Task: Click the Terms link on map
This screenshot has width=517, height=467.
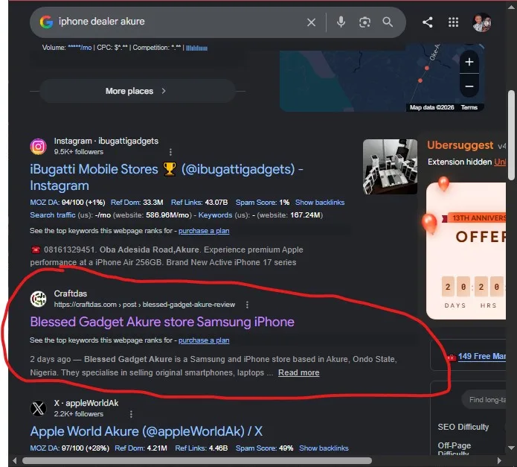Action: (469, 107)
